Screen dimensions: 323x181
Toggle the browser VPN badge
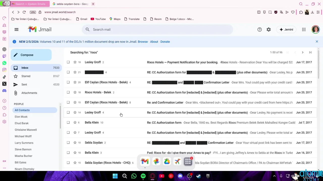[33, 12]
